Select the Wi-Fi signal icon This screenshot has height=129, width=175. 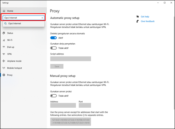pyautogui.click(x=4, y=40)
